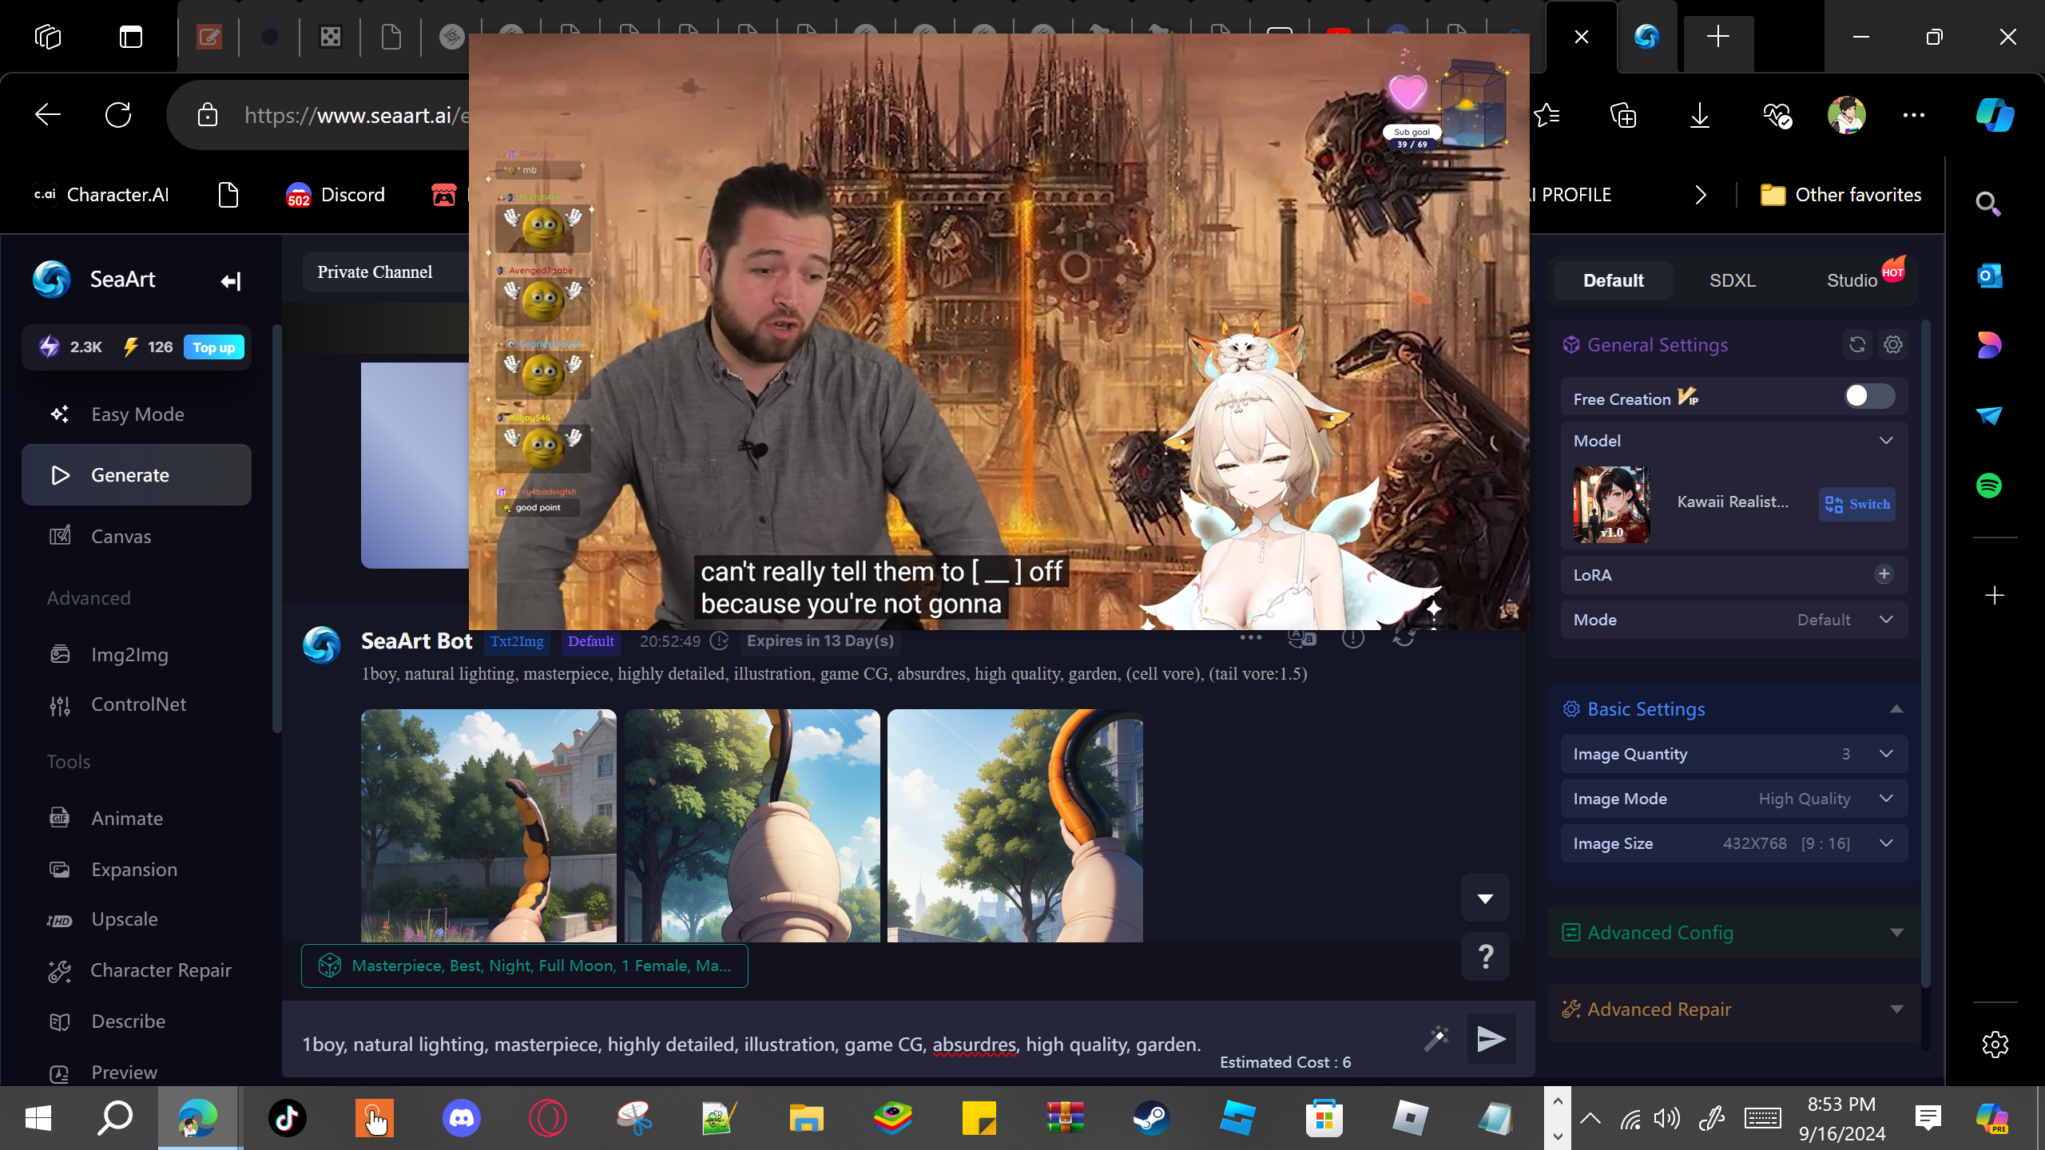The width and height of the screenshot is (2045, 1150).
Task: Open the third generated image thumbnail
Action: [1015, 826]
